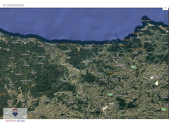Image resolution: width=169 pixels, height=127 pixels.
Task: Click the Ağva coastal town label
Action: [54, 45]
